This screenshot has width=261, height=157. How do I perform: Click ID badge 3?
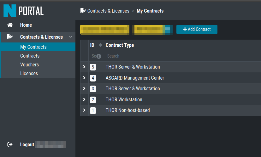click(93, 89)
